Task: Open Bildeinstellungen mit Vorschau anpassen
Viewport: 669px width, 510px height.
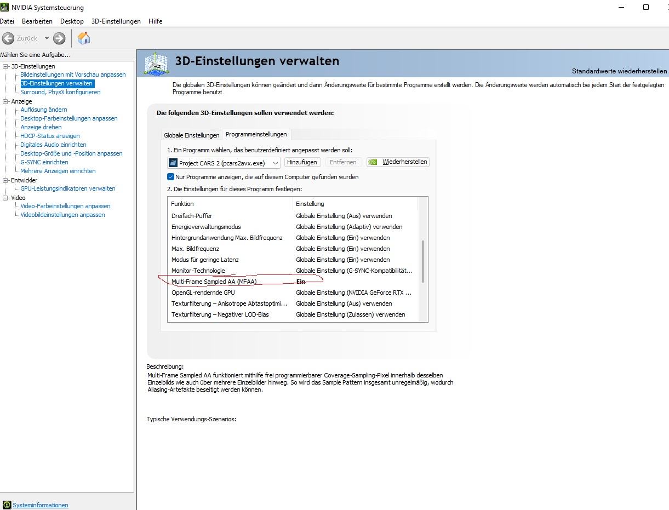Action: click(73, 75)
